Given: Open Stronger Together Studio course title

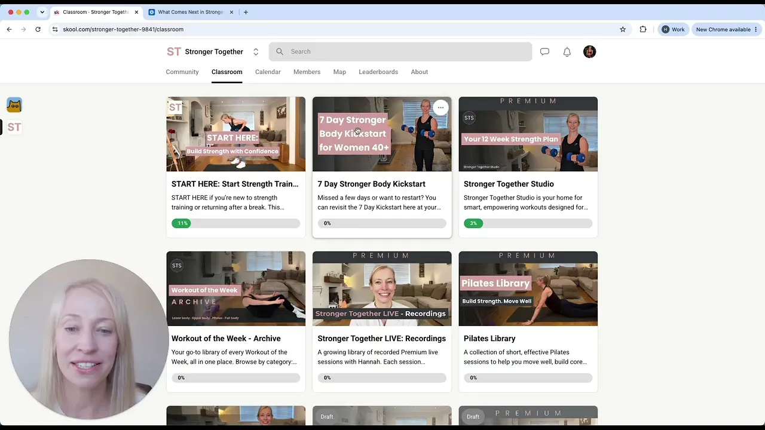Looking at the screenshot, I should coord(509,184).
